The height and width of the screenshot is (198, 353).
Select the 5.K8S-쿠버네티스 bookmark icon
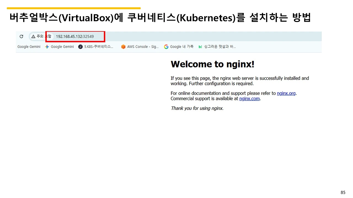click(80, 46)
